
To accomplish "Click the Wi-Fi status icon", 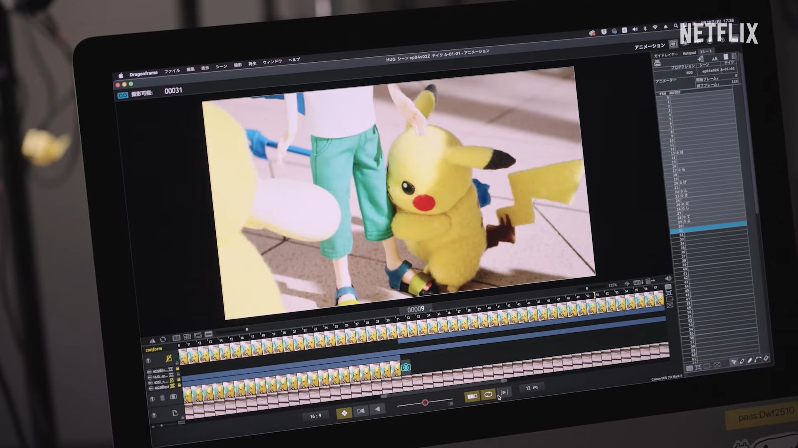I will coord(655,27).
